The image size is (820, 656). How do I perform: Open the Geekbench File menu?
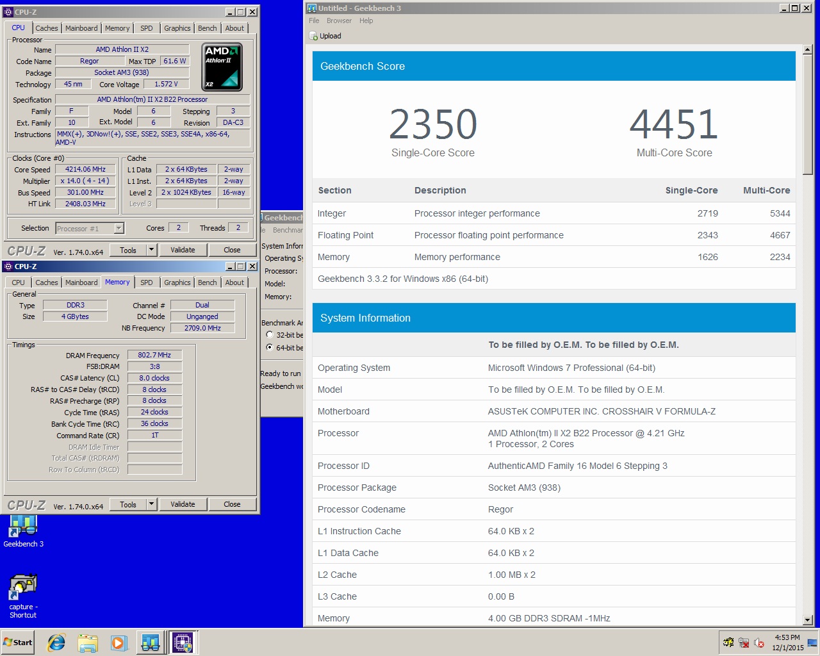(314, 20)
